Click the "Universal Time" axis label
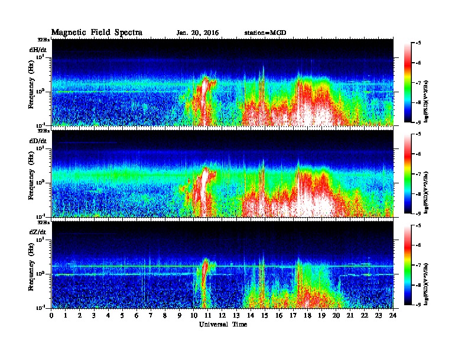This screenshot has width=468, height=362. 223,324
